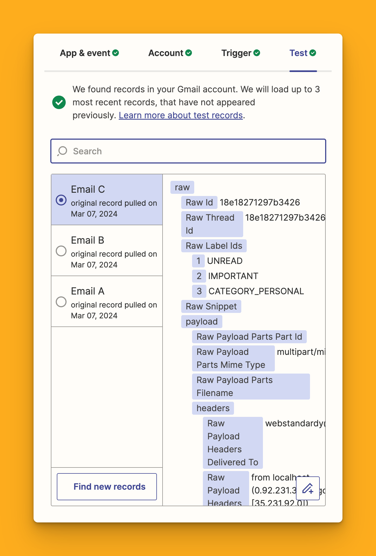Select the Email C radio button

point(61,200)
